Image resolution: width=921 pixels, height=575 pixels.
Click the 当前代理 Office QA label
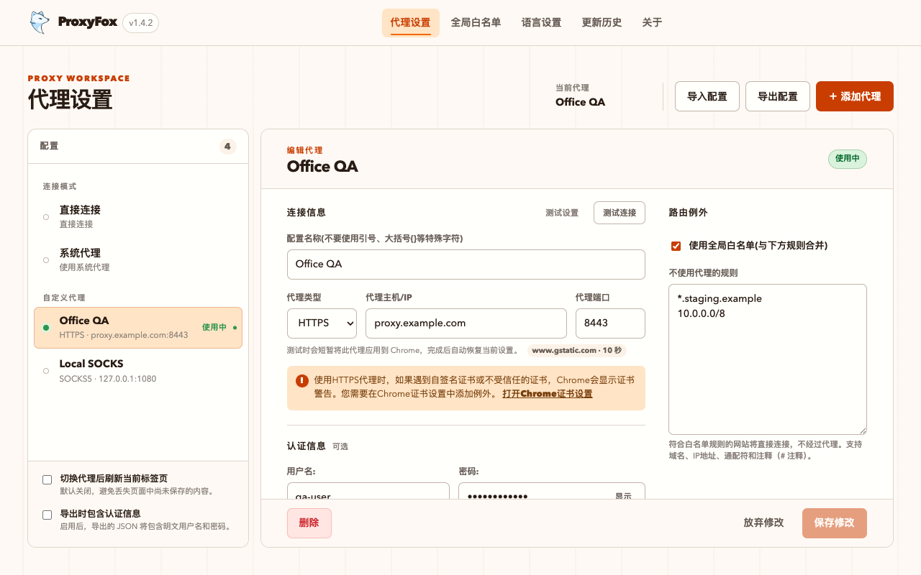(580, 96)
